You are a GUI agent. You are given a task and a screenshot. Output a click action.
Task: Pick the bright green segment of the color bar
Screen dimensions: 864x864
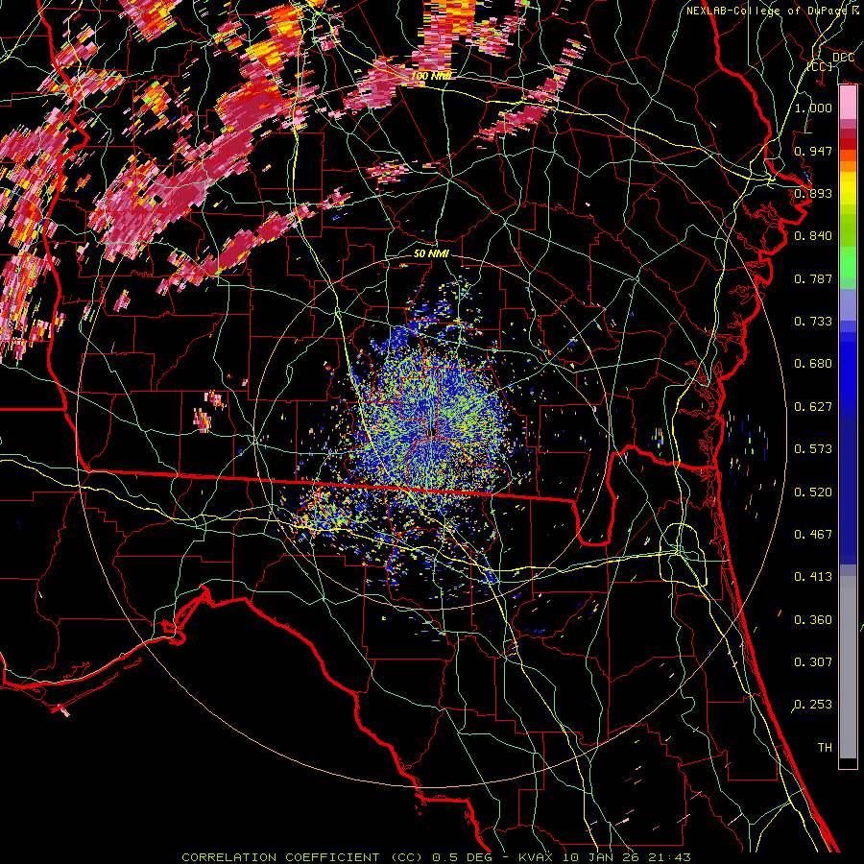click(x=848, y=262)
